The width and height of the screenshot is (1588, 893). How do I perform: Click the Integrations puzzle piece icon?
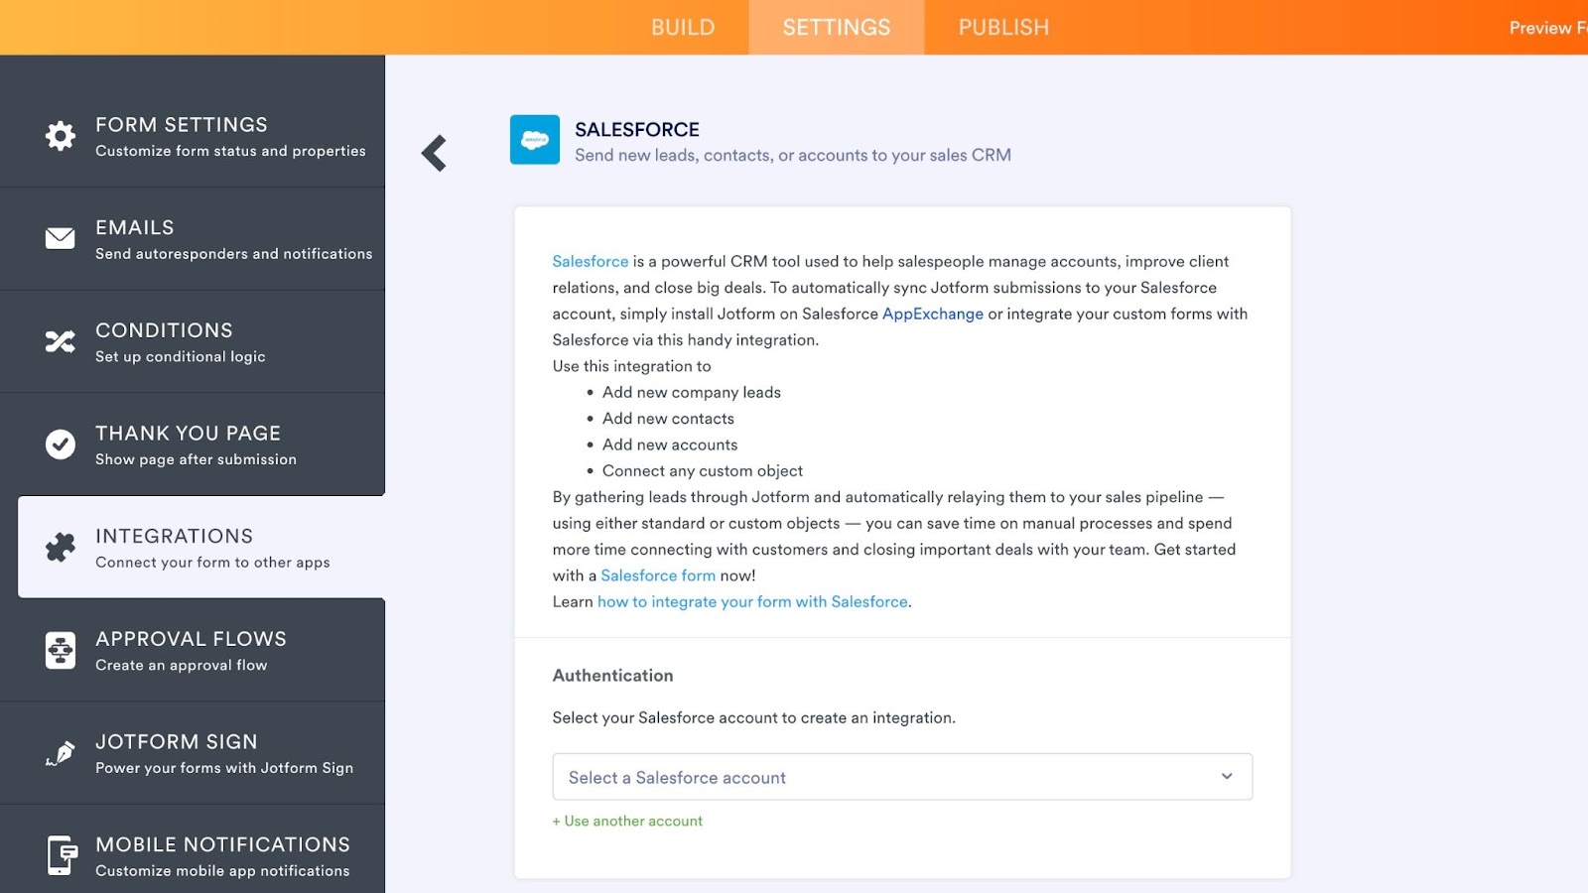[x=61, y=547]
